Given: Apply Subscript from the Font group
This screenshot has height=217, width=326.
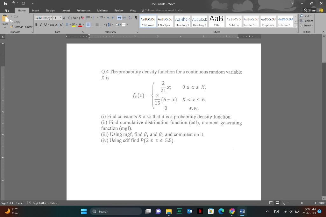Looking at the screenshot, I should click(57, 24).
